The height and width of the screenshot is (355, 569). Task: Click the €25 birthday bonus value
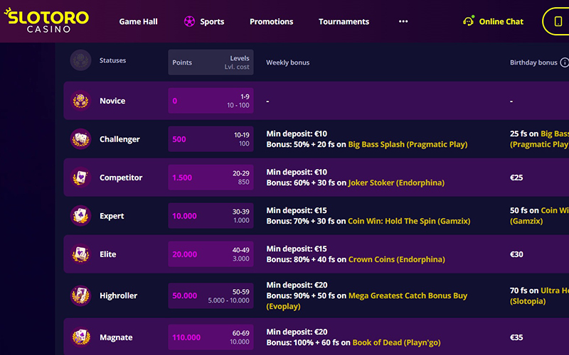(516, 177)
